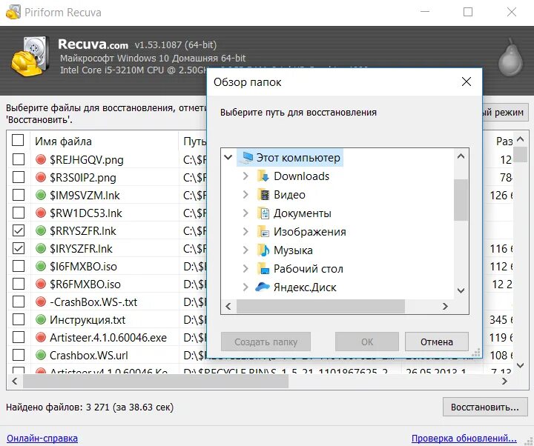Image resolution: width=534 pixels, height=446 pixels.
Task: Click the green status dot for $IM9SVZM.lnk
Action: pos(41,195)
